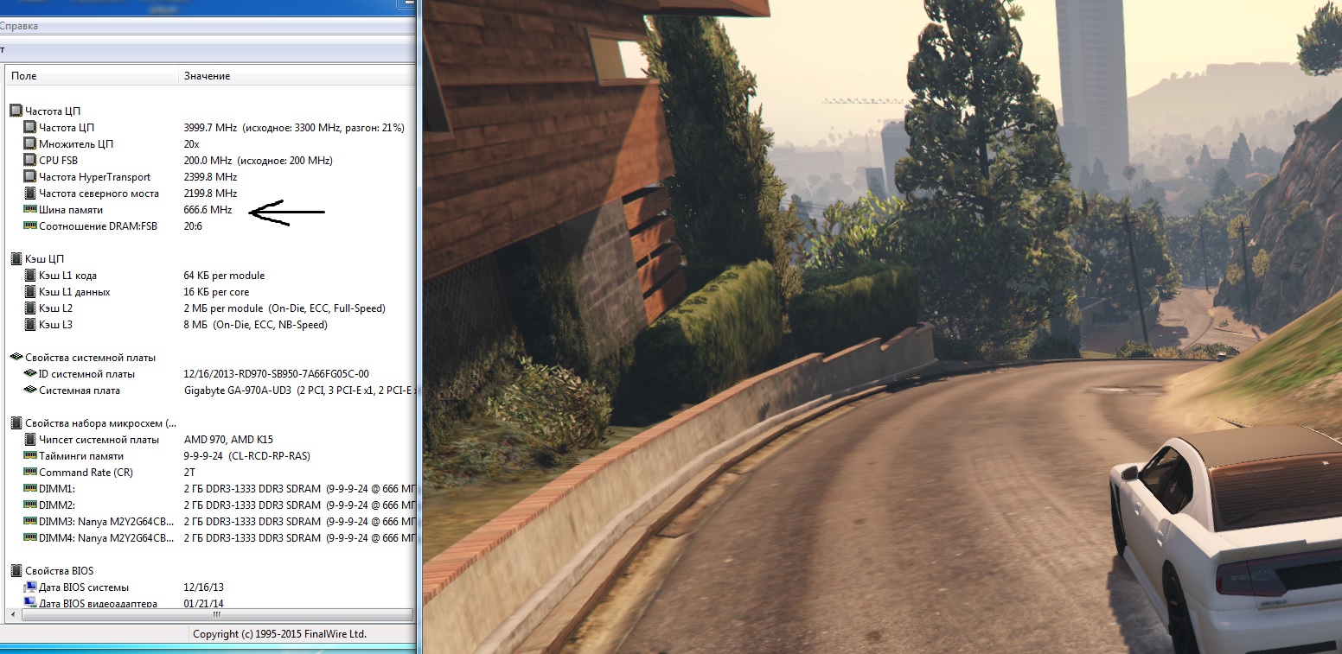Select the HyperTransport value '2399.8 MHz'
The height and width of the screenshot is (654, 1342).
[210, 177]
